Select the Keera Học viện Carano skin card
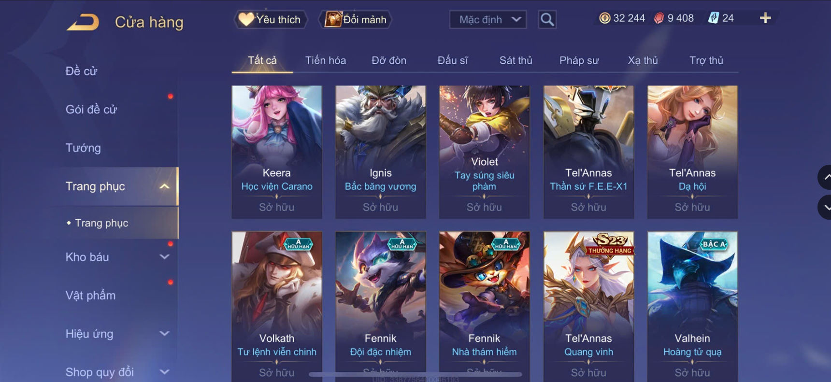The image size is (831, 382). 277,152
